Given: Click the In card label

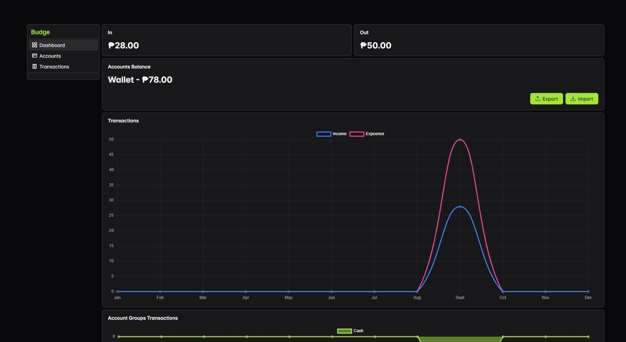Looking at the screenshot, I should pyautogui.click(x=110, y=33).
